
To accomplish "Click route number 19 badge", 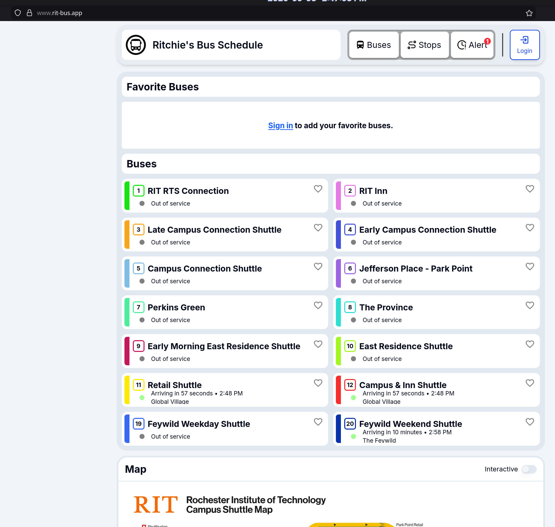I will [x=138, y=424].
